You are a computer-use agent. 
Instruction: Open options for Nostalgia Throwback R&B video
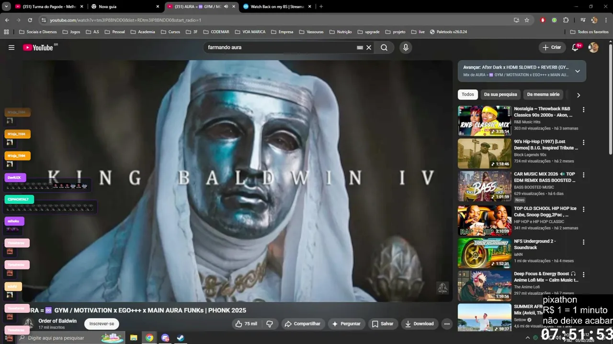pyautogui.click(x=583, y=109)
